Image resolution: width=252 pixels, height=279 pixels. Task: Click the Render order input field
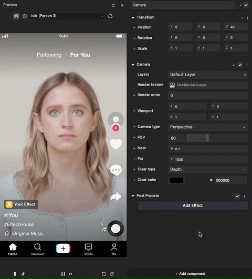point(208,96)
